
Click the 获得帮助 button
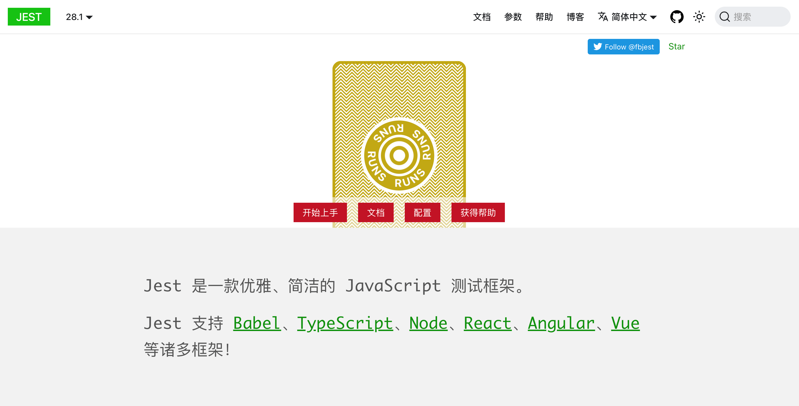[478, 213]
